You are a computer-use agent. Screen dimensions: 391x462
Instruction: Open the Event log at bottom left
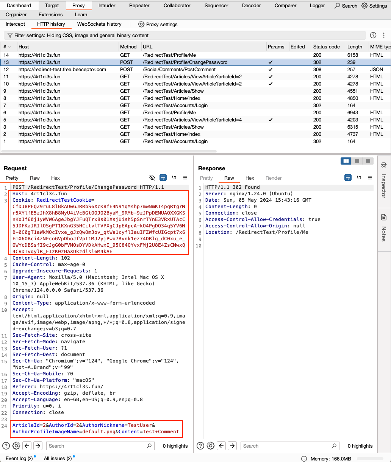tap(17, 458)
